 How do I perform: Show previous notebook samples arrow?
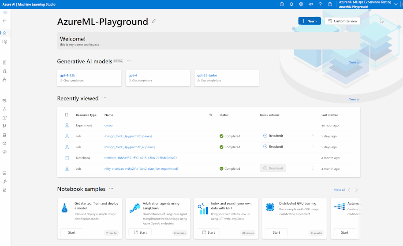coord(349,190)
